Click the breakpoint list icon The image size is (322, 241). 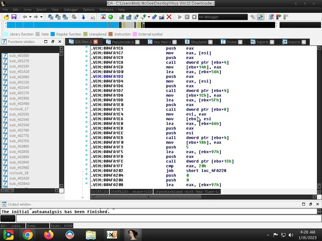[x=271, y=17]
